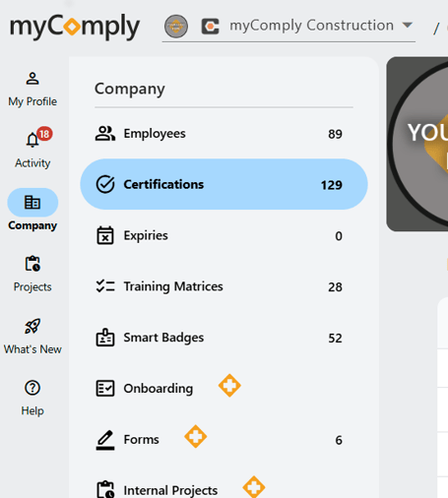The image size is (448, 498).
Task: Click the Forms pen icon
Action: click(105, 440)
